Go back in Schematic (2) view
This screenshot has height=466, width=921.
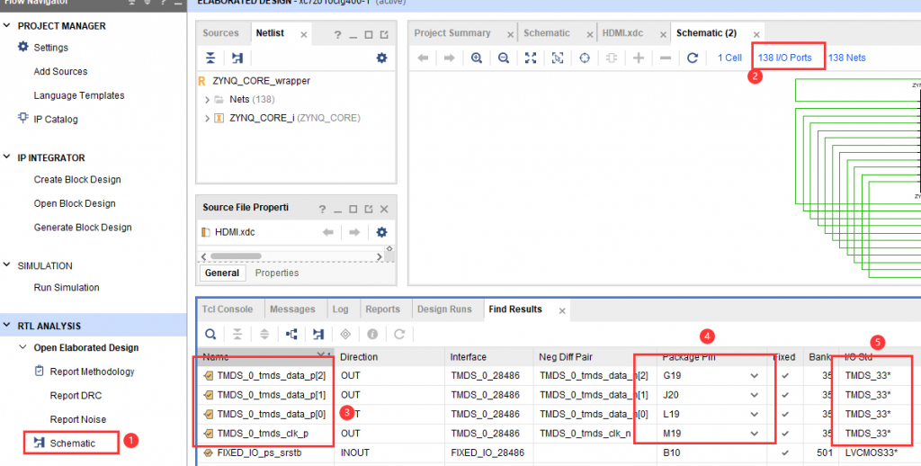[x=423, y=58]
